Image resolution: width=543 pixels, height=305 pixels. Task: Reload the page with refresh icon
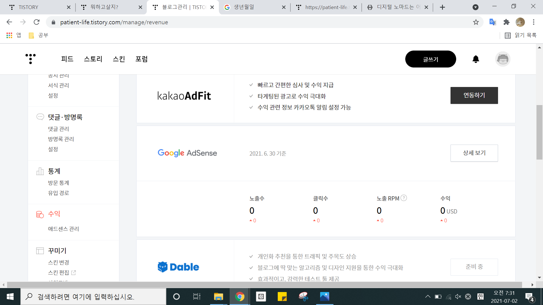[x=36, y=22]
